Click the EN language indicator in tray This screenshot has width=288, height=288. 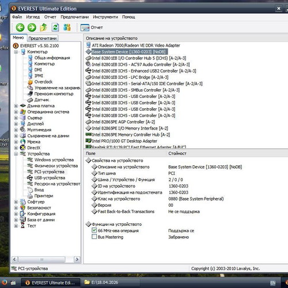pos(273,283)
